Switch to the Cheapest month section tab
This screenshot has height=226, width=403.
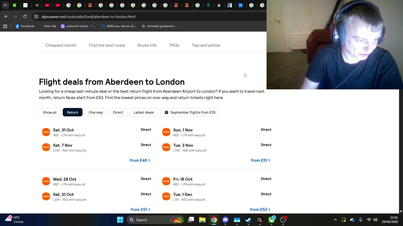(x=61, y=45)
